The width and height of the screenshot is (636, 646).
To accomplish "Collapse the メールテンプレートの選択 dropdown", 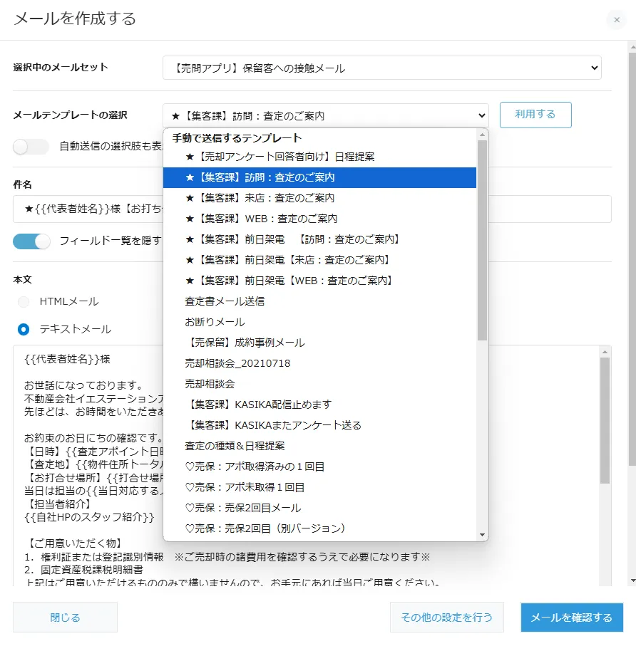I will click(325, 115).
